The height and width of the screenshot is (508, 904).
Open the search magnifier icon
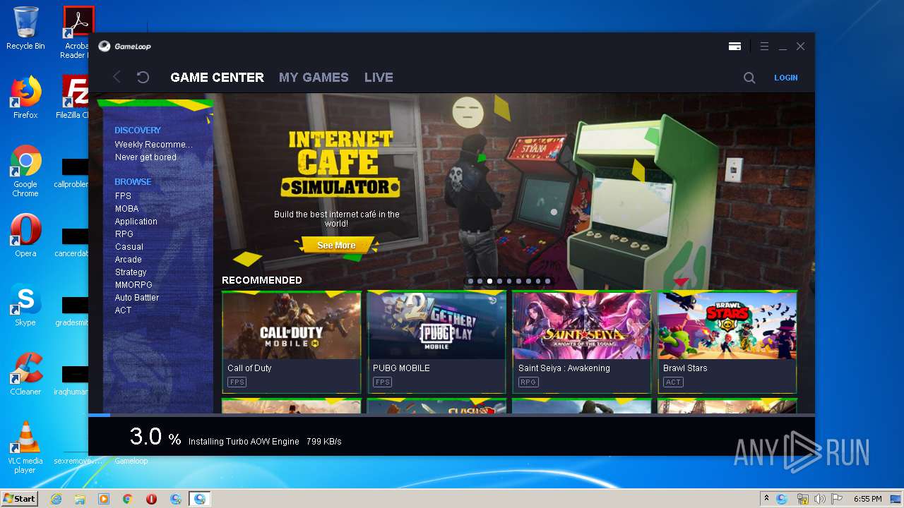[x=749, y=78]
